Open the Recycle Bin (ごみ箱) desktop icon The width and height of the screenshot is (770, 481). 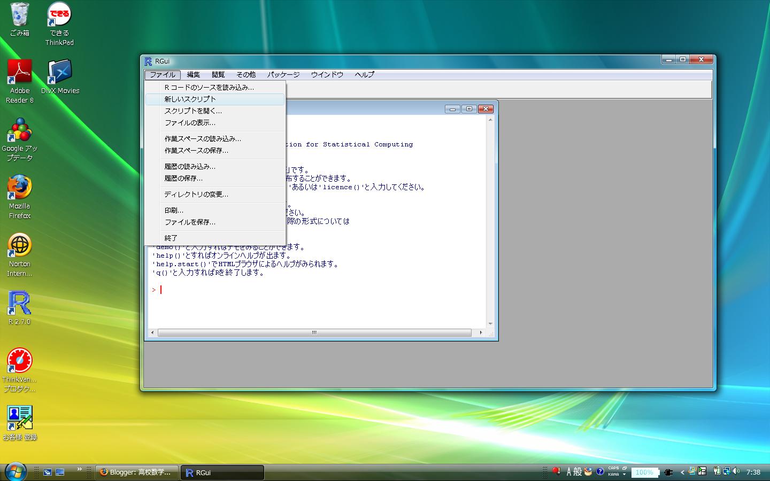pos(20,19)
